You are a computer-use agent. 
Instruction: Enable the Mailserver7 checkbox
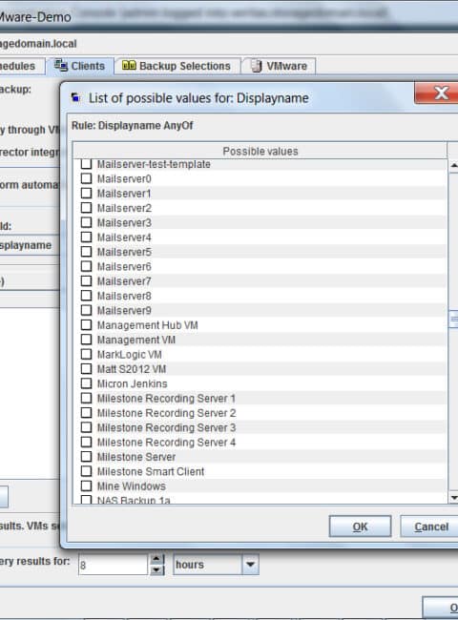(x=86, y=280)
